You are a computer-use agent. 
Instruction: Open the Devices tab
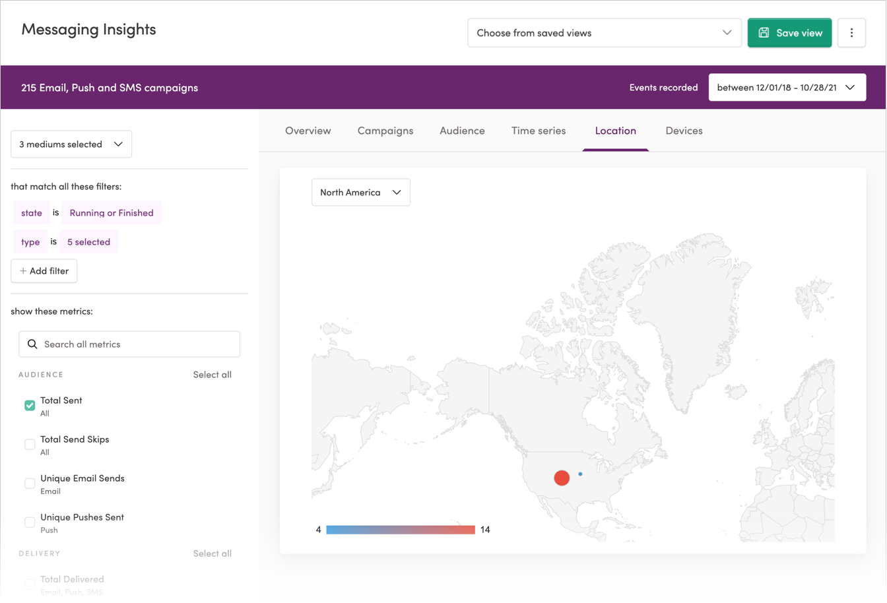684,131
